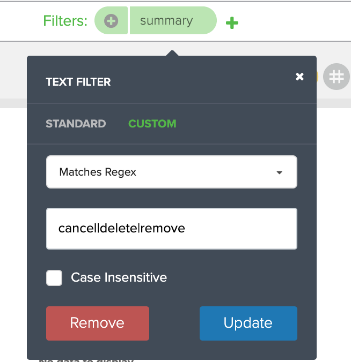
Task: Close the Text Filter popup
Action: (x=299, y=77)
